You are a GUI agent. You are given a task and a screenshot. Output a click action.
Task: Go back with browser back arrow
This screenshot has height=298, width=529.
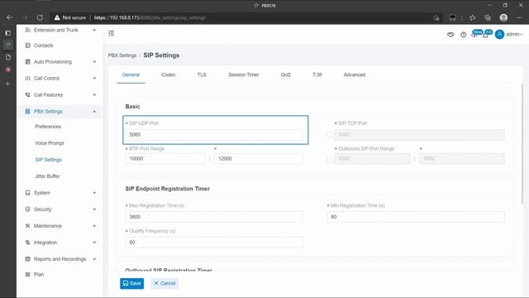9,17
